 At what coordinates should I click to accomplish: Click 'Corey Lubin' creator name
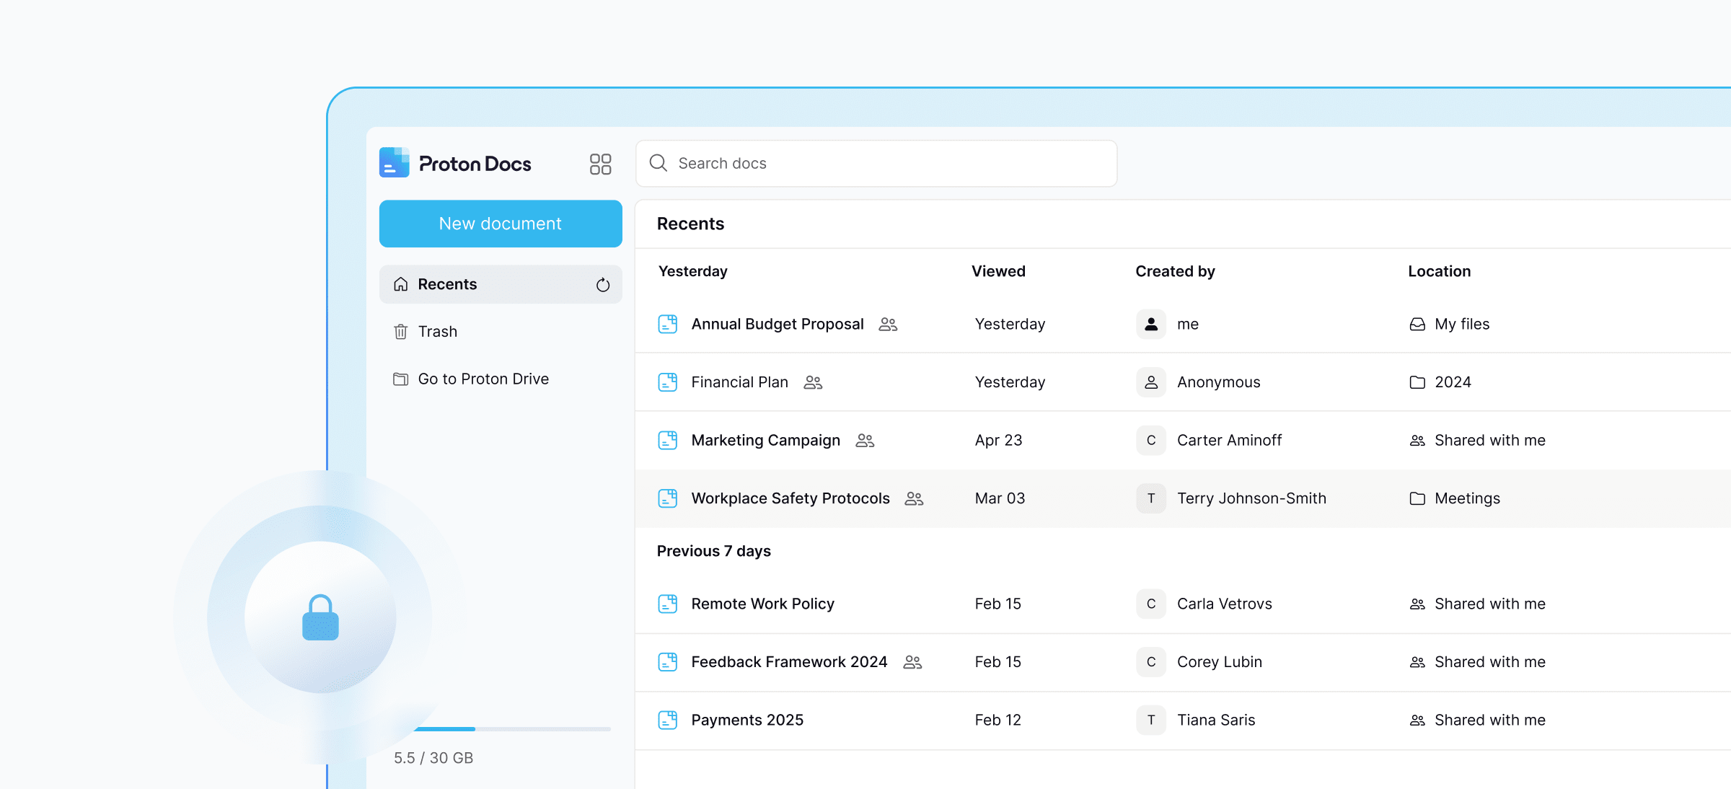(x=1220, y=662)
